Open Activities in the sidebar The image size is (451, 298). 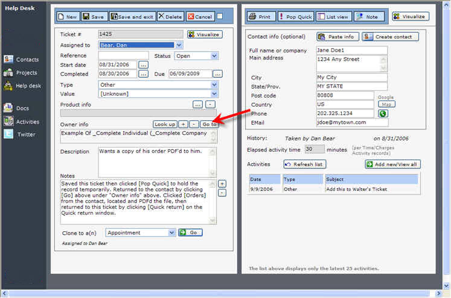click(22, 122)
